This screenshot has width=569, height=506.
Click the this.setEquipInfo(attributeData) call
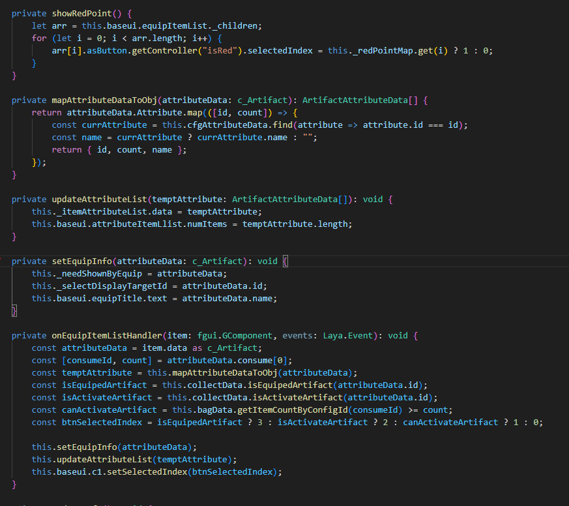(x=114, y=447)
